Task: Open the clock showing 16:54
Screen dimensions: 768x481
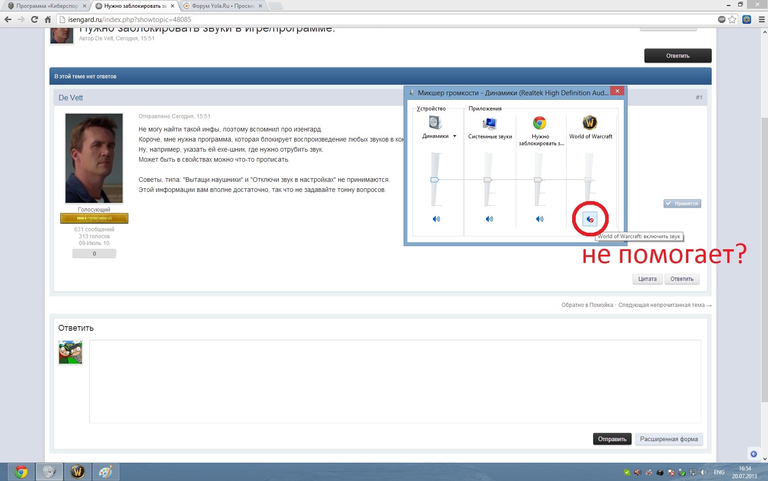Action: point(745,472)
